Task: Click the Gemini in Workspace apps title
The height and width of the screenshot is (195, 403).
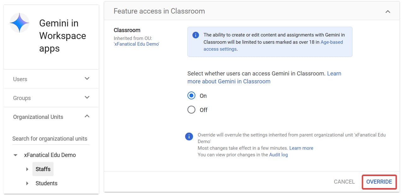Action: coord(62,36)
